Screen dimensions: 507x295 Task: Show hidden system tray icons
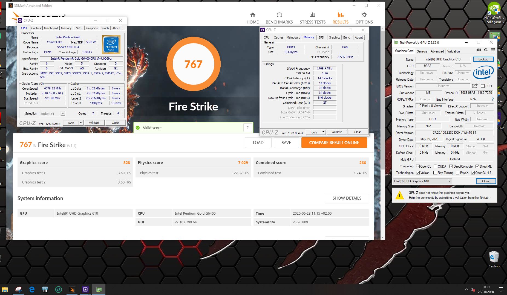(466, 290)
